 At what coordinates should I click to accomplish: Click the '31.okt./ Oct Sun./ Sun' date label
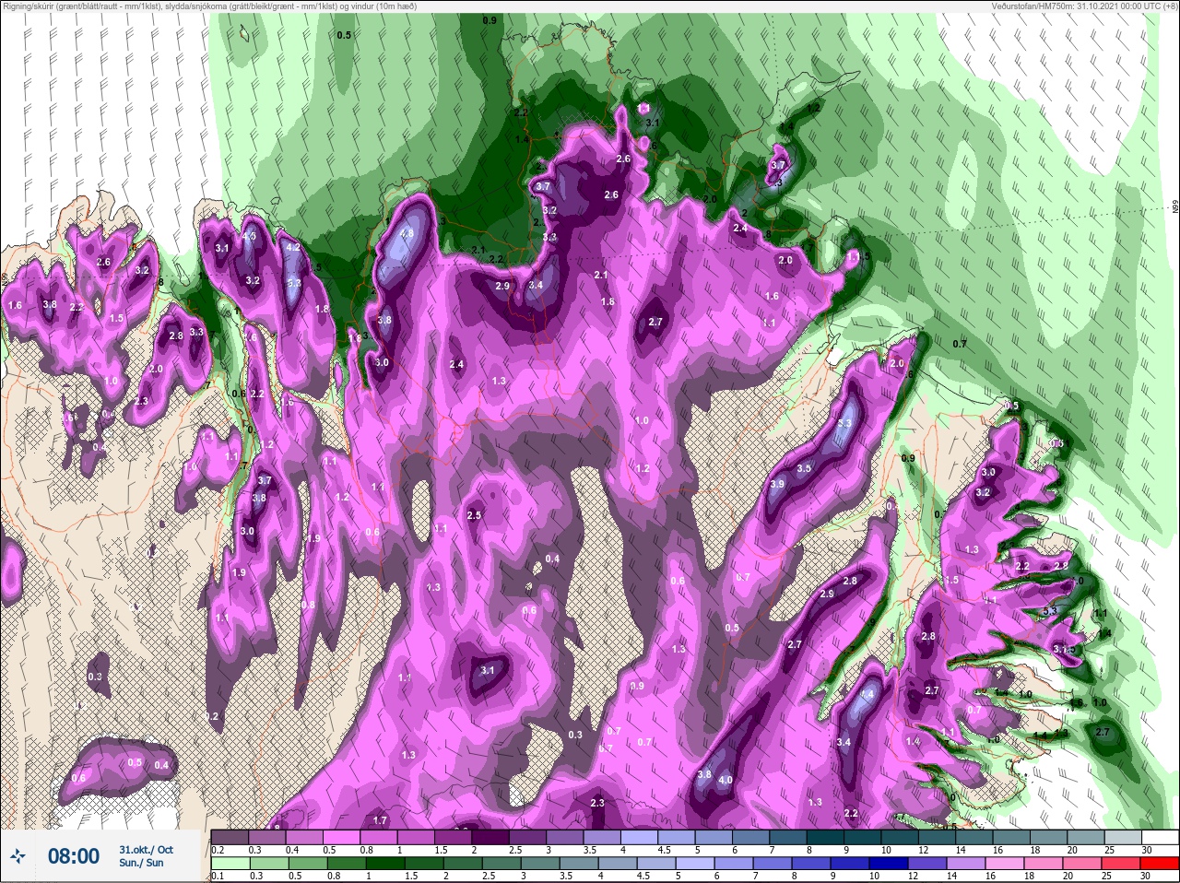[146, 856]
